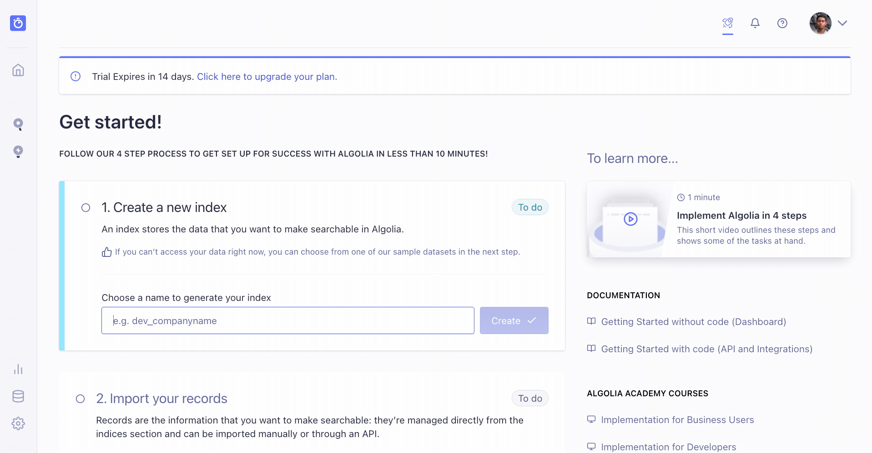This screenshot has width=872, height=453.
Task: Open Implementation for Developers course
Action: click(x=668, y=447)
